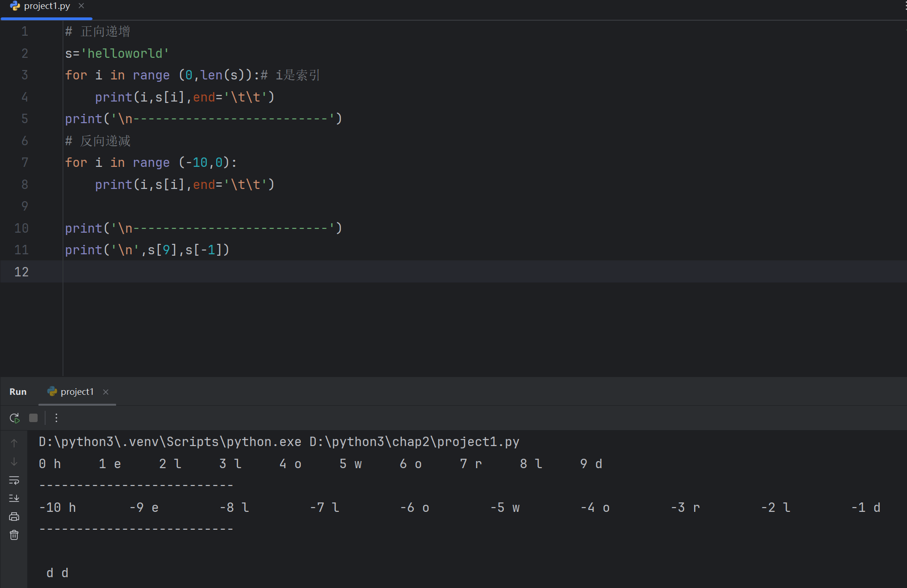Image resolution: width=907 pixels, height=588 pixels.
Task: Close the project1.py editor tab
Action: (x=81, y=6)
